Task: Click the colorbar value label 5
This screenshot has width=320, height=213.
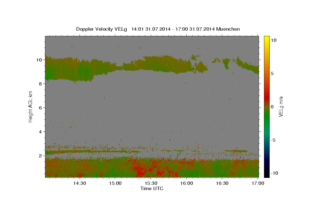Action: coord(272,73)
